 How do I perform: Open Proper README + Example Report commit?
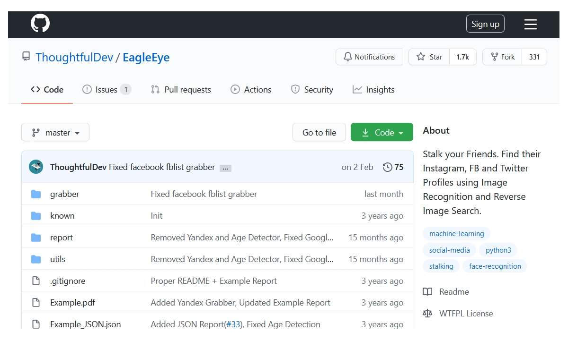point(214,281)
